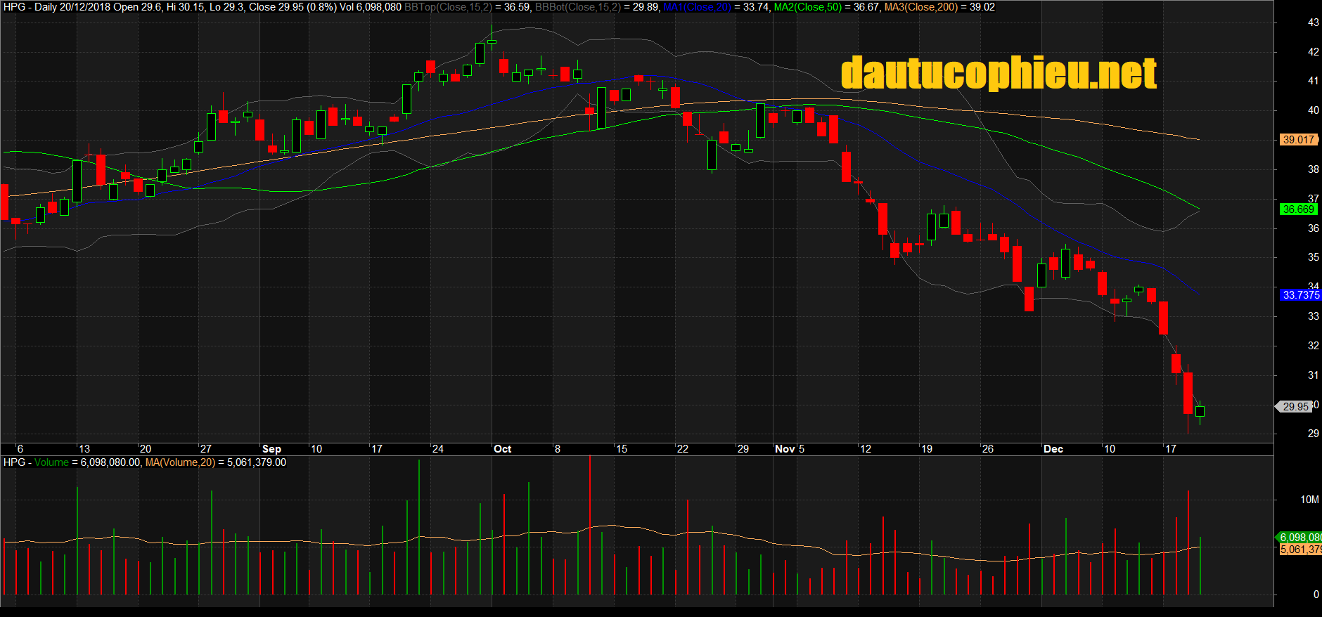Click the gray 29.95 last price marker
This screenshot has height=617, width=1322.
(x=1295, y=407)
